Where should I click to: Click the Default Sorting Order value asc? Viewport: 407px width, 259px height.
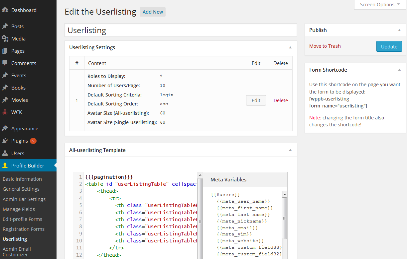point(164,104)
